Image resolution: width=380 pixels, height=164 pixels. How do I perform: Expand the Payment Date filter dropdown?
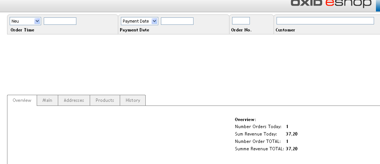pos(139,21)
